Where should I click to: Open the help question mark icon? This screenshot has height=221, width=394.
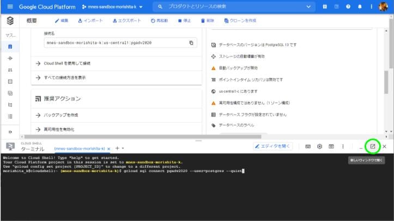click(348, 7)
